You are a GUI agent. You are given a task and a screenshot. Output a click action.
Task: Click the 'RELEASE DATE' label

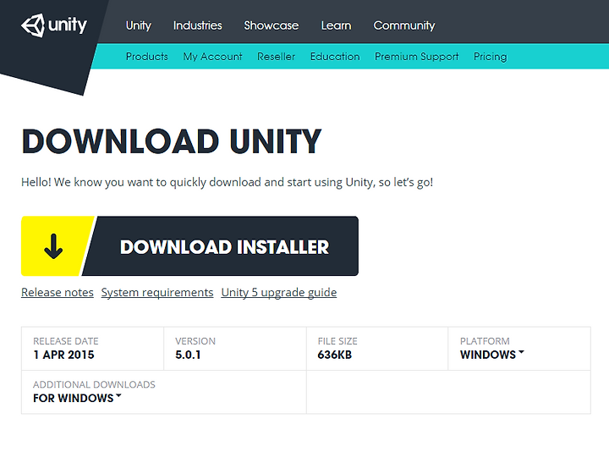click(66, 341)
